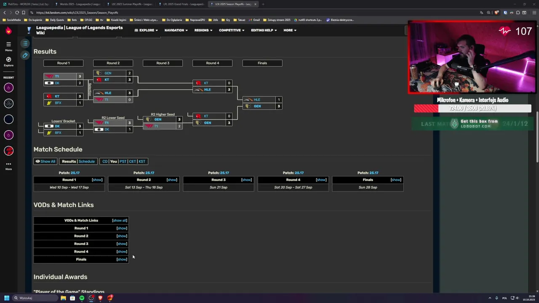Screen dimensions: 539x303
Task: Open Spotify from the taskbar
Action: coord(82,298)
